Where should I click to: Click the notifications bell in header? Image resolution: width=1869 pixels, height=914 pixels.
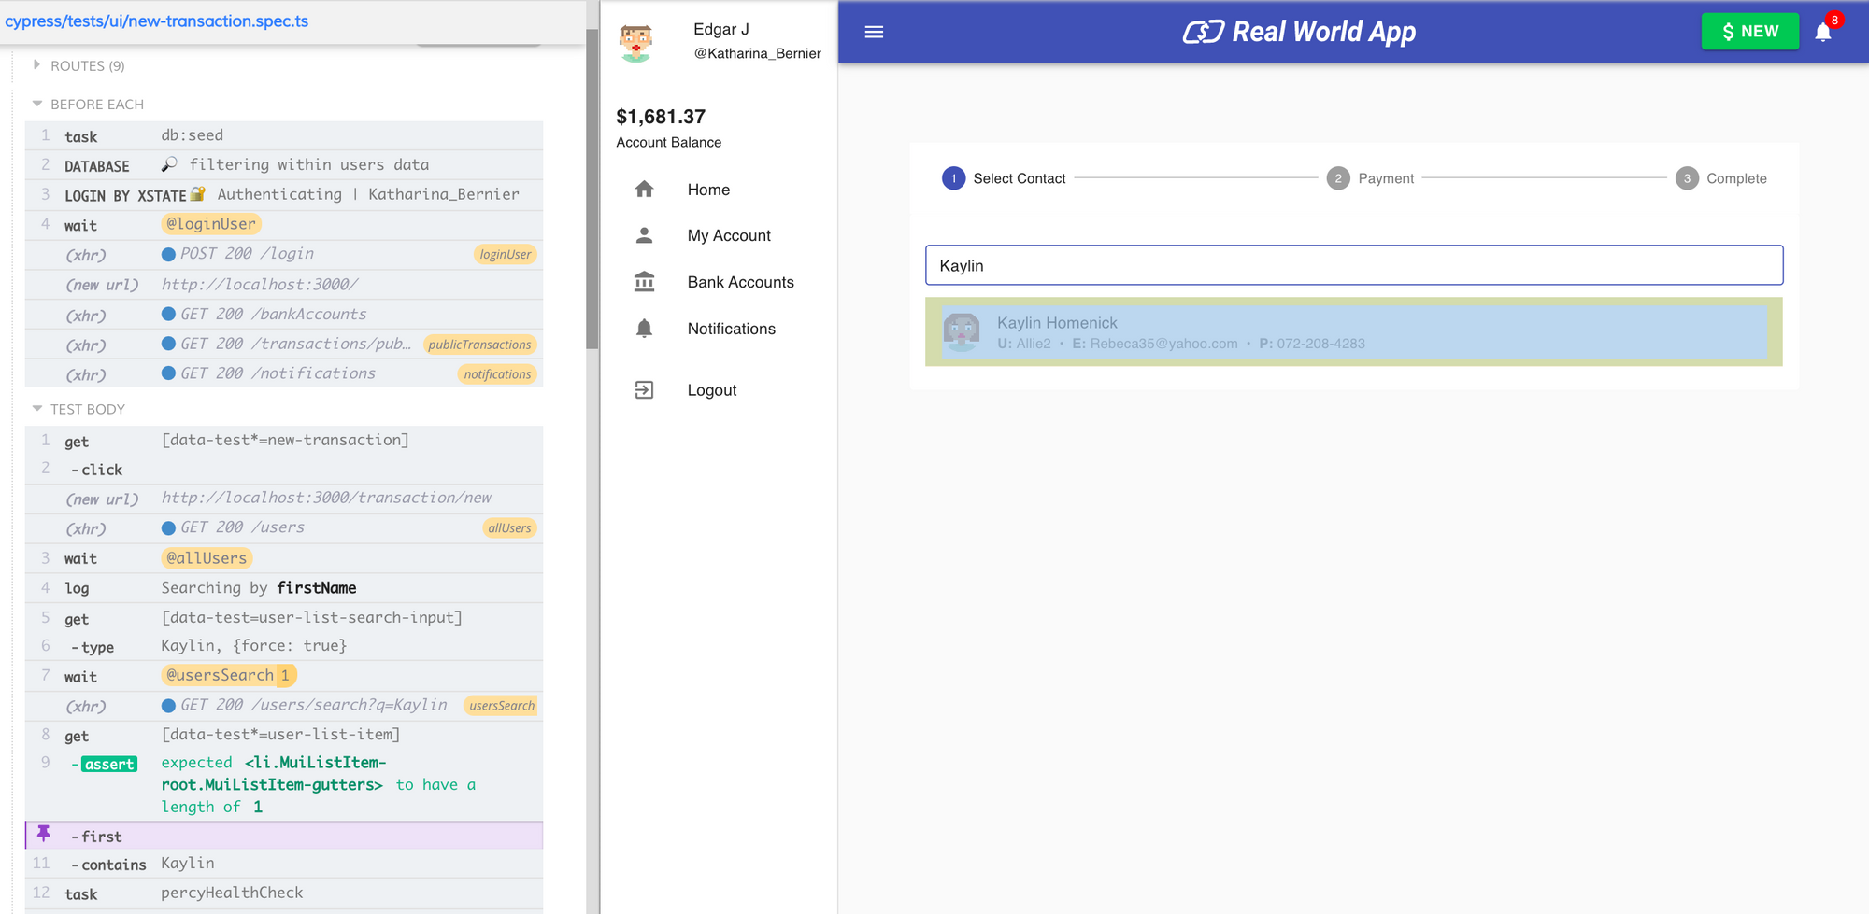pyautogui.click(x=1822, y=33)
